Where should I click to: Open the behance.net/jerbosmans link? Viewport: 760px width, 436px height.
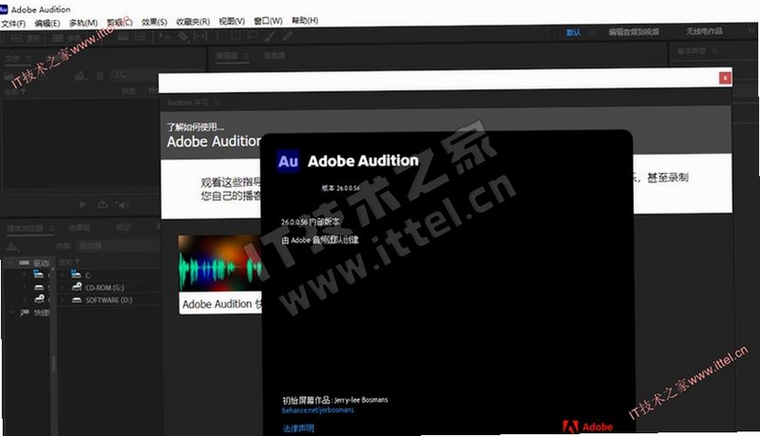click(x=318, y=410)
